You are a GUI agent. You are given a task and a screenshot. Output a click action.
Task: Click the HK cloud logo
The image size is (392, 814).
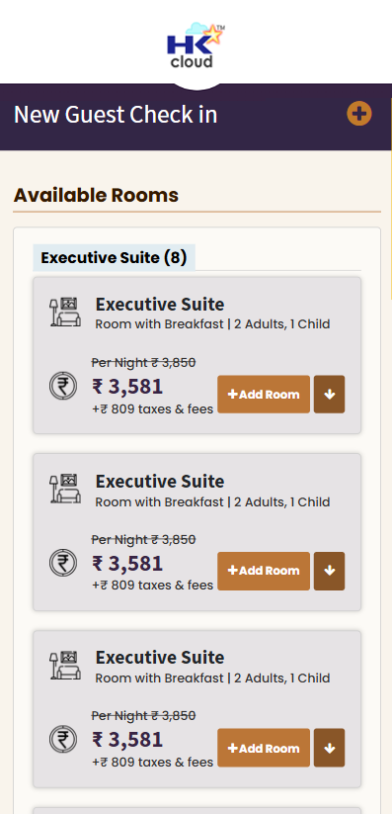coord(196,45)
